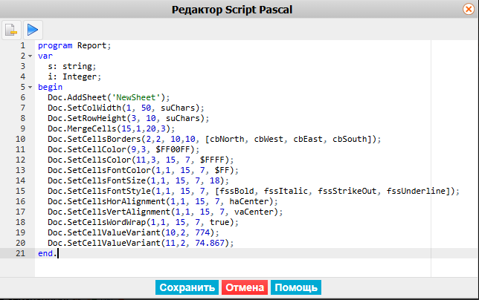Click cbNorth in SetCellsBorders line
Screen dimensions: 479x300
pyautogui.click(x=227, y=139)
